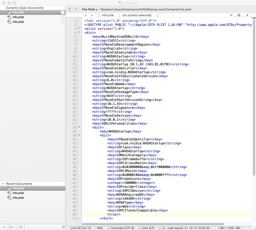
Task: Click file icon of third recent Info.plist
Action: coord(9,198)
